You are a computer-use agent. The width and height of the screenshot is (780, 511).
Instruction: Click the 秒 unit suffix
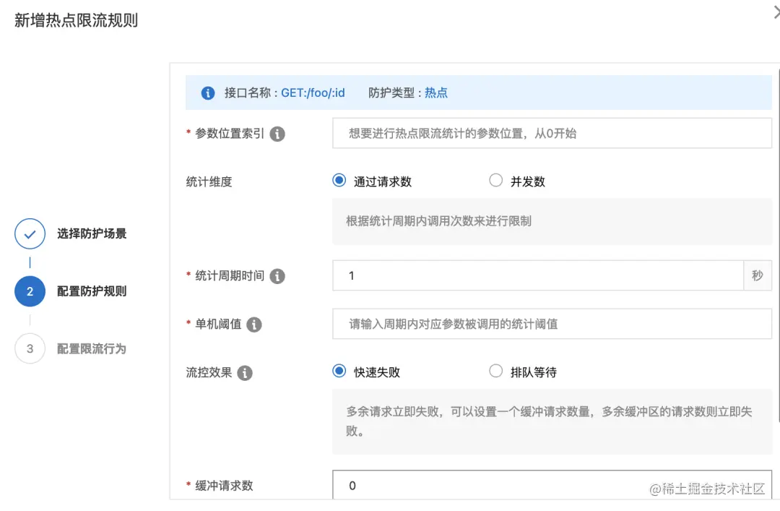click(758, 275)
